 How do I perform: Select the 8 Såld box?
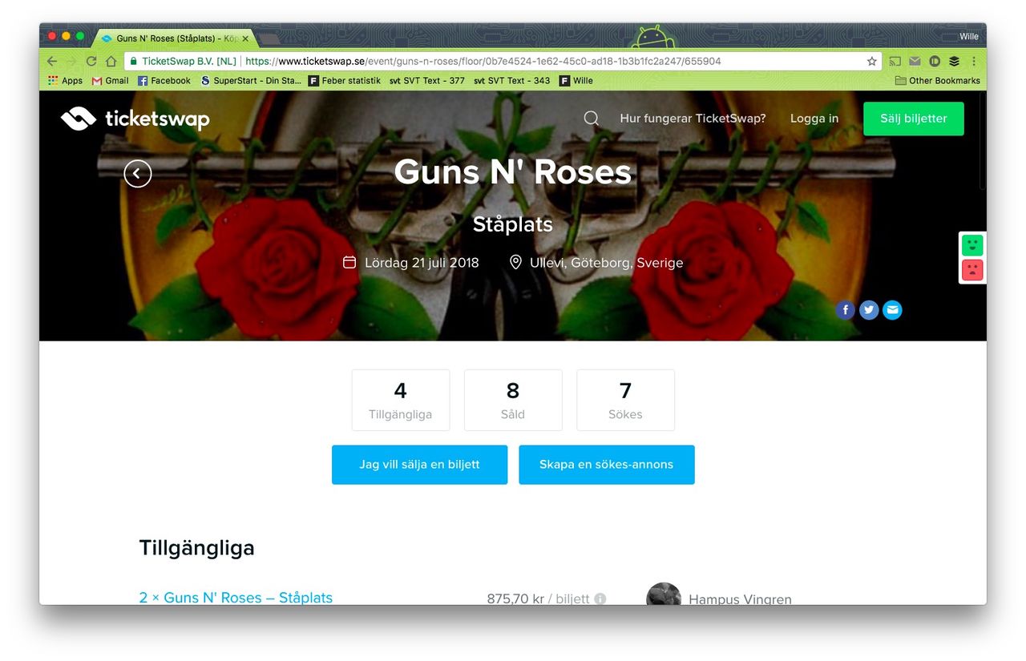click(513, 400)
